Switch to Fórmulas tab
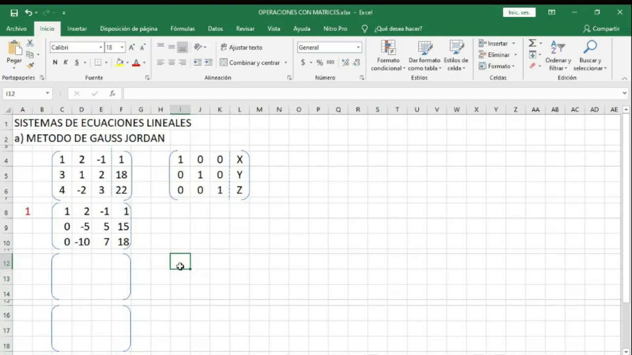Image resolution: width=632 pixels, height=355 pixels. 183,29
